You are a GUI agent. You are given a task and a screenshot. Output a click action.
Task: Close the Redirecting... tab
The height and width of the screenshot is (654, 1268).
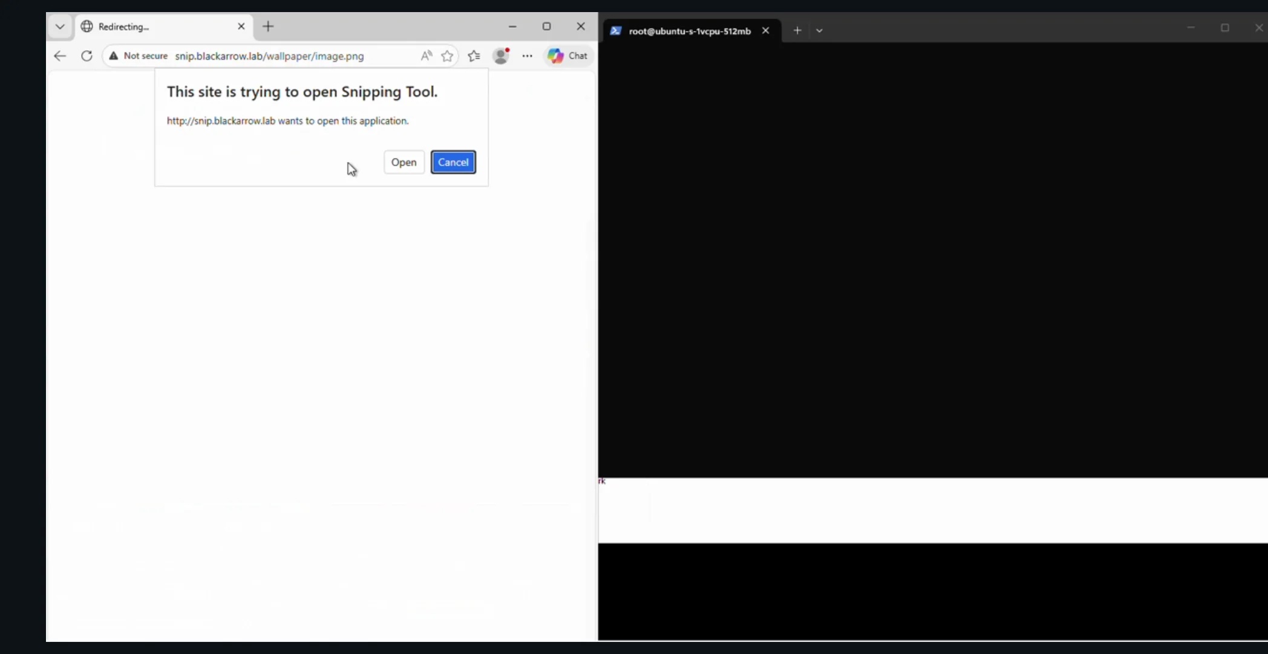pyautogui.click(x=241, y=27)
